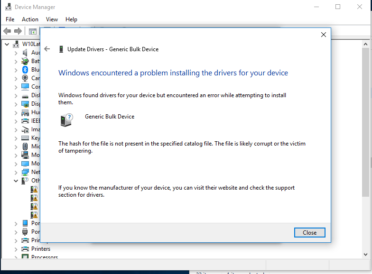Select the Mice and pointing devices icon

click(25, 146)
